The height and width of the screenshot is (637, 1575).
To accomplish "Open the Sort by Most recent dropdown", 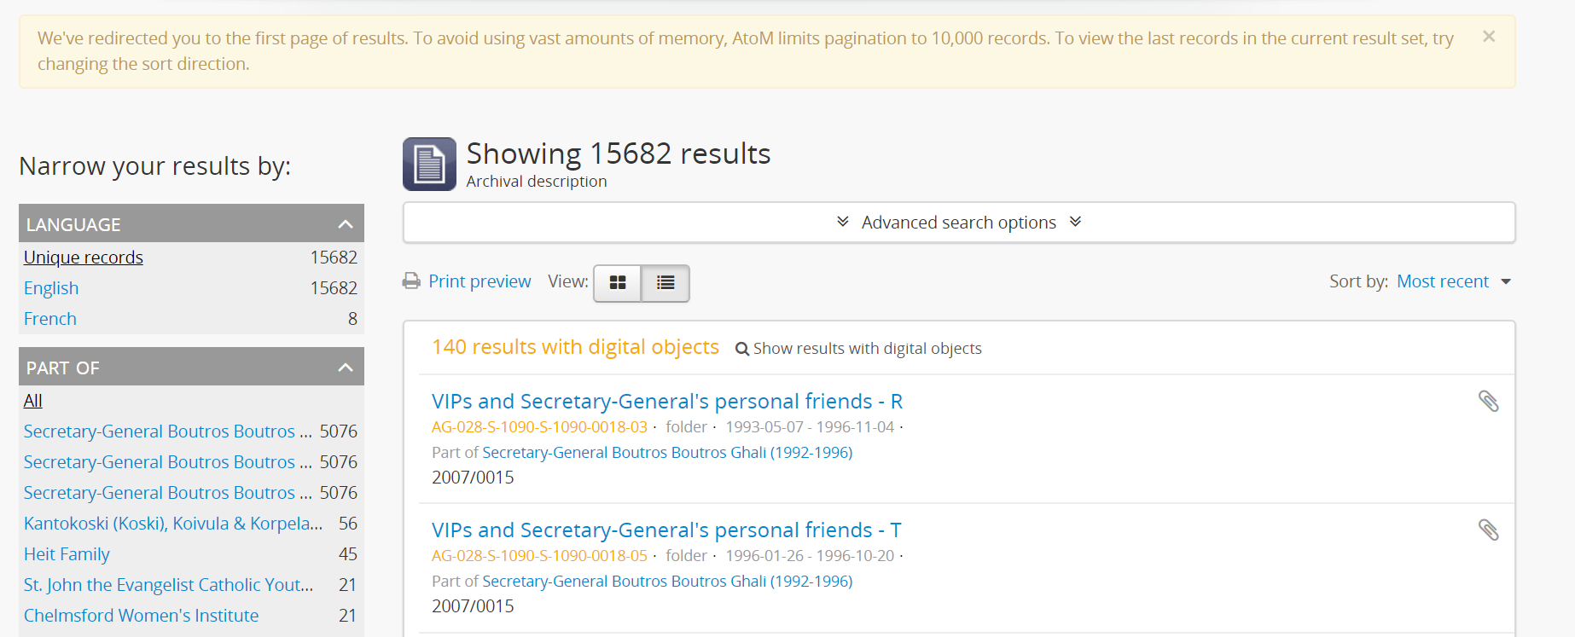I will click(1453, 281).
